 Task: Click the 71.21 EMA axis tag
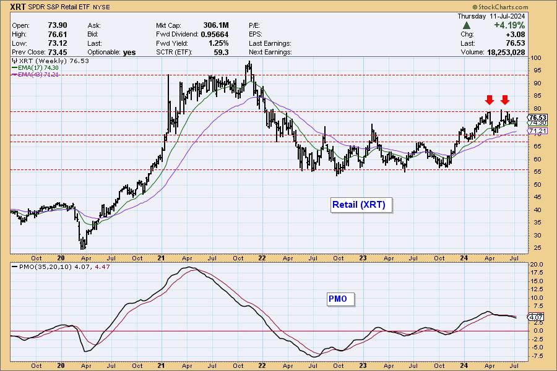pyautogui.click(x=537, y=131)
